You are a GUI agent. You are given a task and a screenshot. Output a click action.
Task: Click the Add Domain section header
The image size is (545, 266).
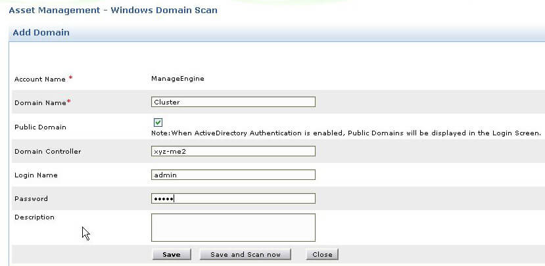click(x=41, y=32)
